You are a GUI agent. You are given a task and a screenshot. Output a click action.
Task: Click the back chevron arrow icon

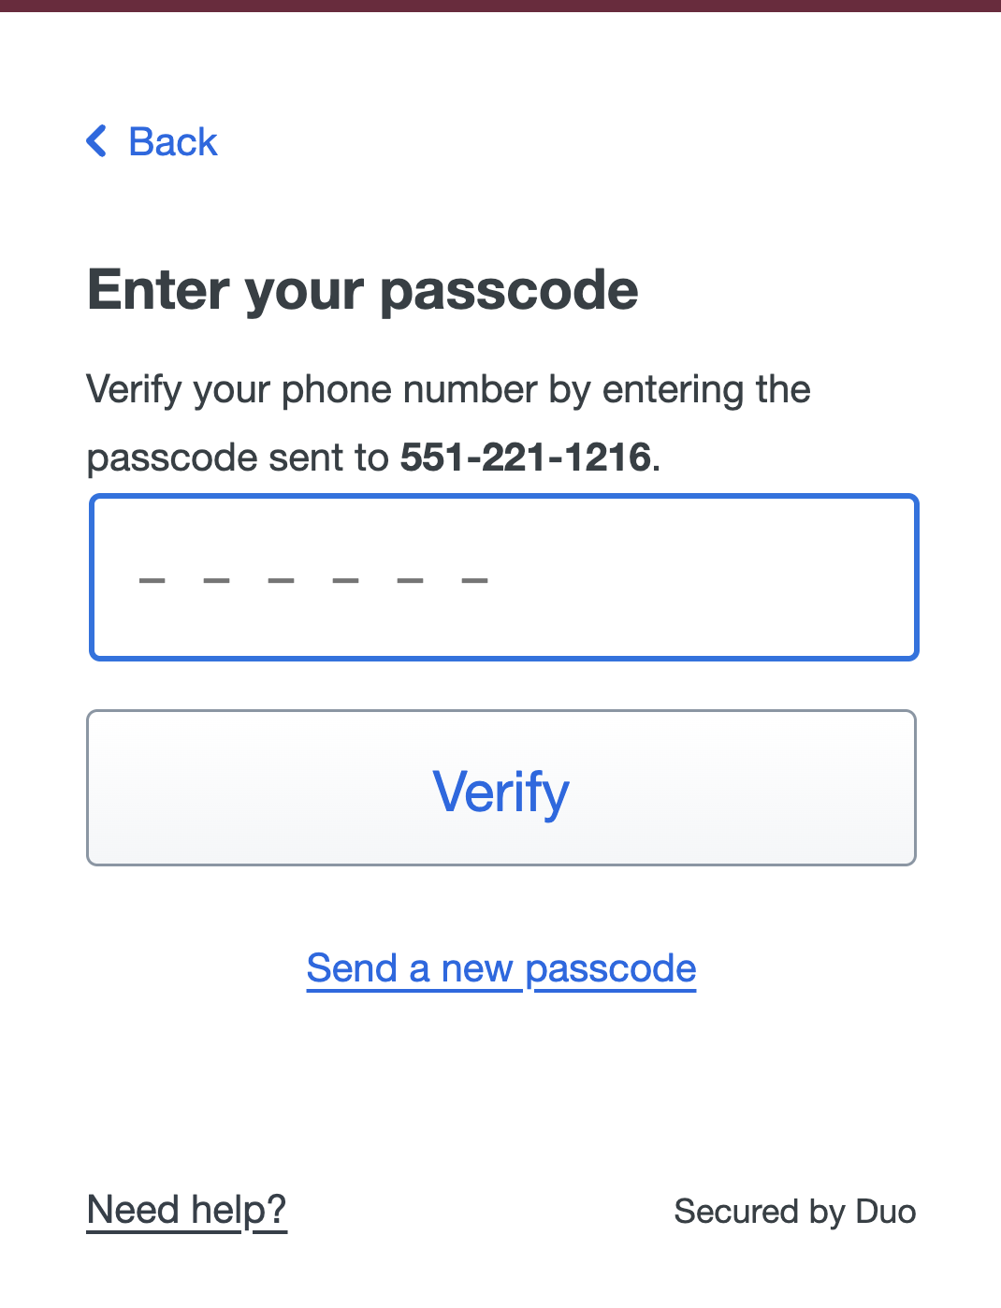96,141
